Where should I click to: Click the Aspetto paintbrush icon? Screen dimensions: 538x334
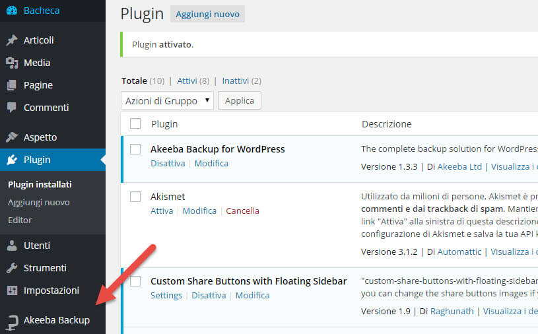[x=12, y=137]
